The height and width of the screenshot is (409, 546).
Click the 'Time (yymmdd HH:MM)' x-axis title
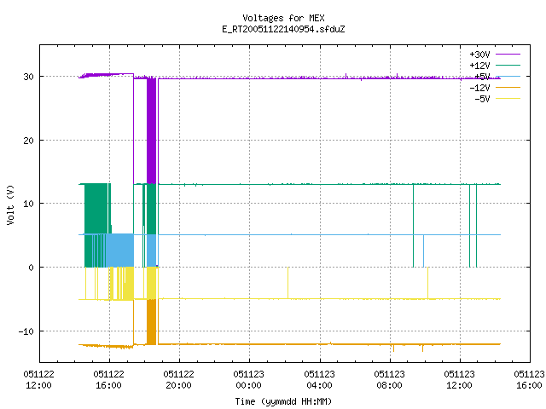pyautogui.click(x=283, y=401)
